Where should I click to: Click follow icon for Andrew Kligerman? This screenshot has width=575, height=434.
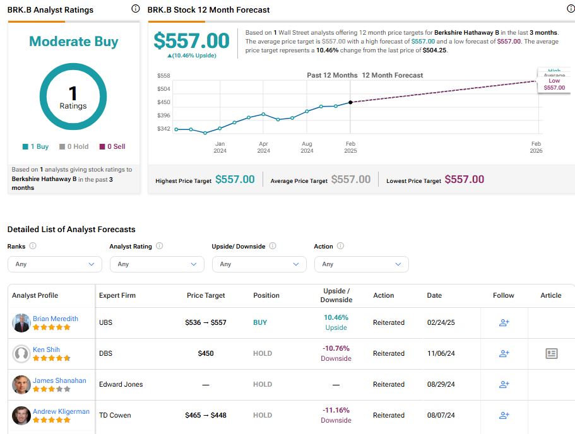coord(504,415)
